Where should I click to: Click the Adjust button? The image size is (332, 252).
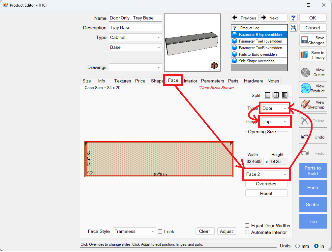[x=226, y=231]
